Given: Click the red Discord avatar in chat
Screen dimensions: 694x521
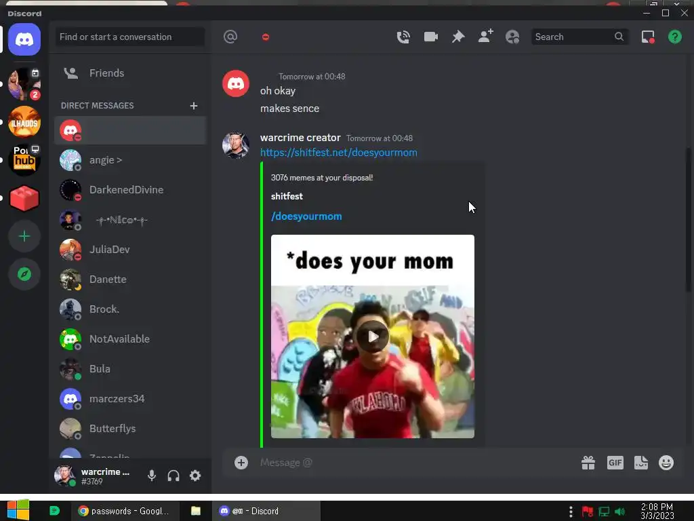Looking at the screenshot, I should (x=235, y=83).
